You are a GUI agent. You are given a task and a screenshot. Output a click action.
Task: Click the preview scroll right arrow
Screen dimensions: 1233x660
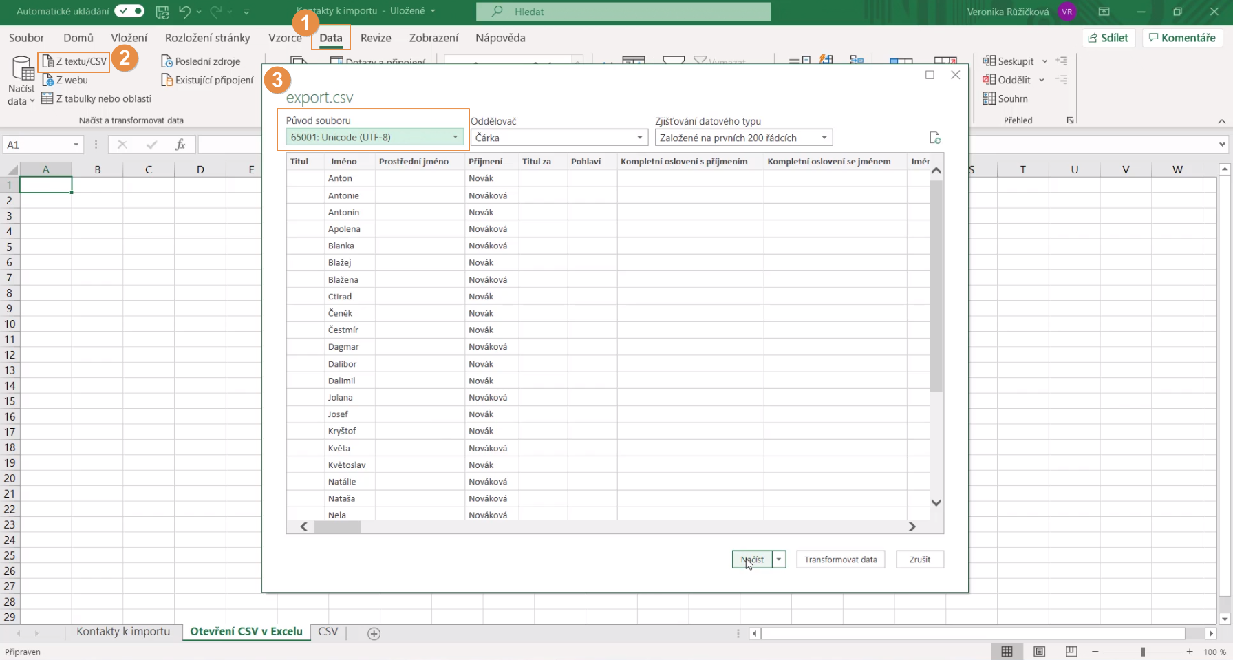tap(912, 526)
